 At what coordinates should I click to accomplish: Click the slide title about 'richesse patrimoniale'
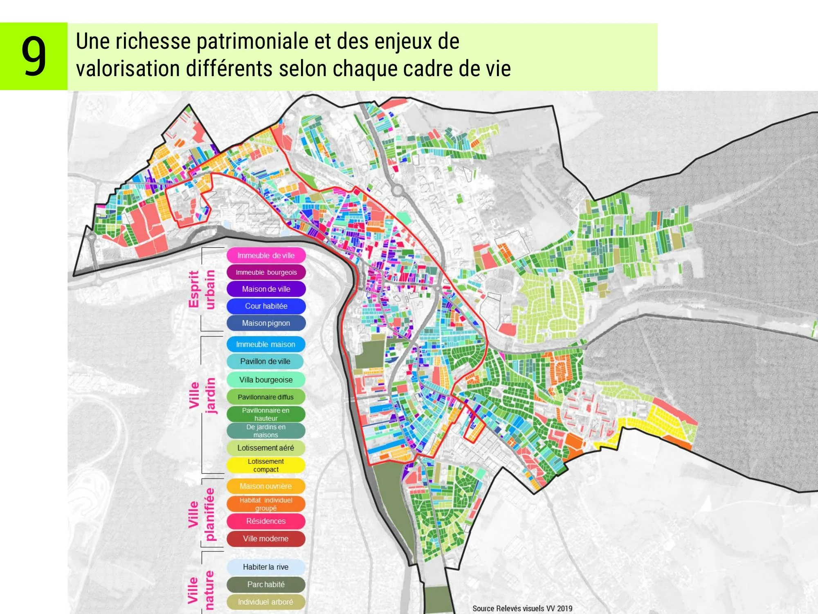coord(293,54)
